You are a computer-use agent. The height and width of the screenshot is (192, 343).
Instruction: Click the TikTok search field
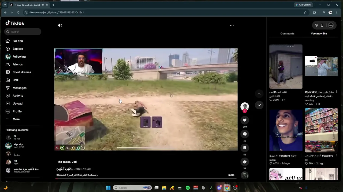tap(23, 32)
